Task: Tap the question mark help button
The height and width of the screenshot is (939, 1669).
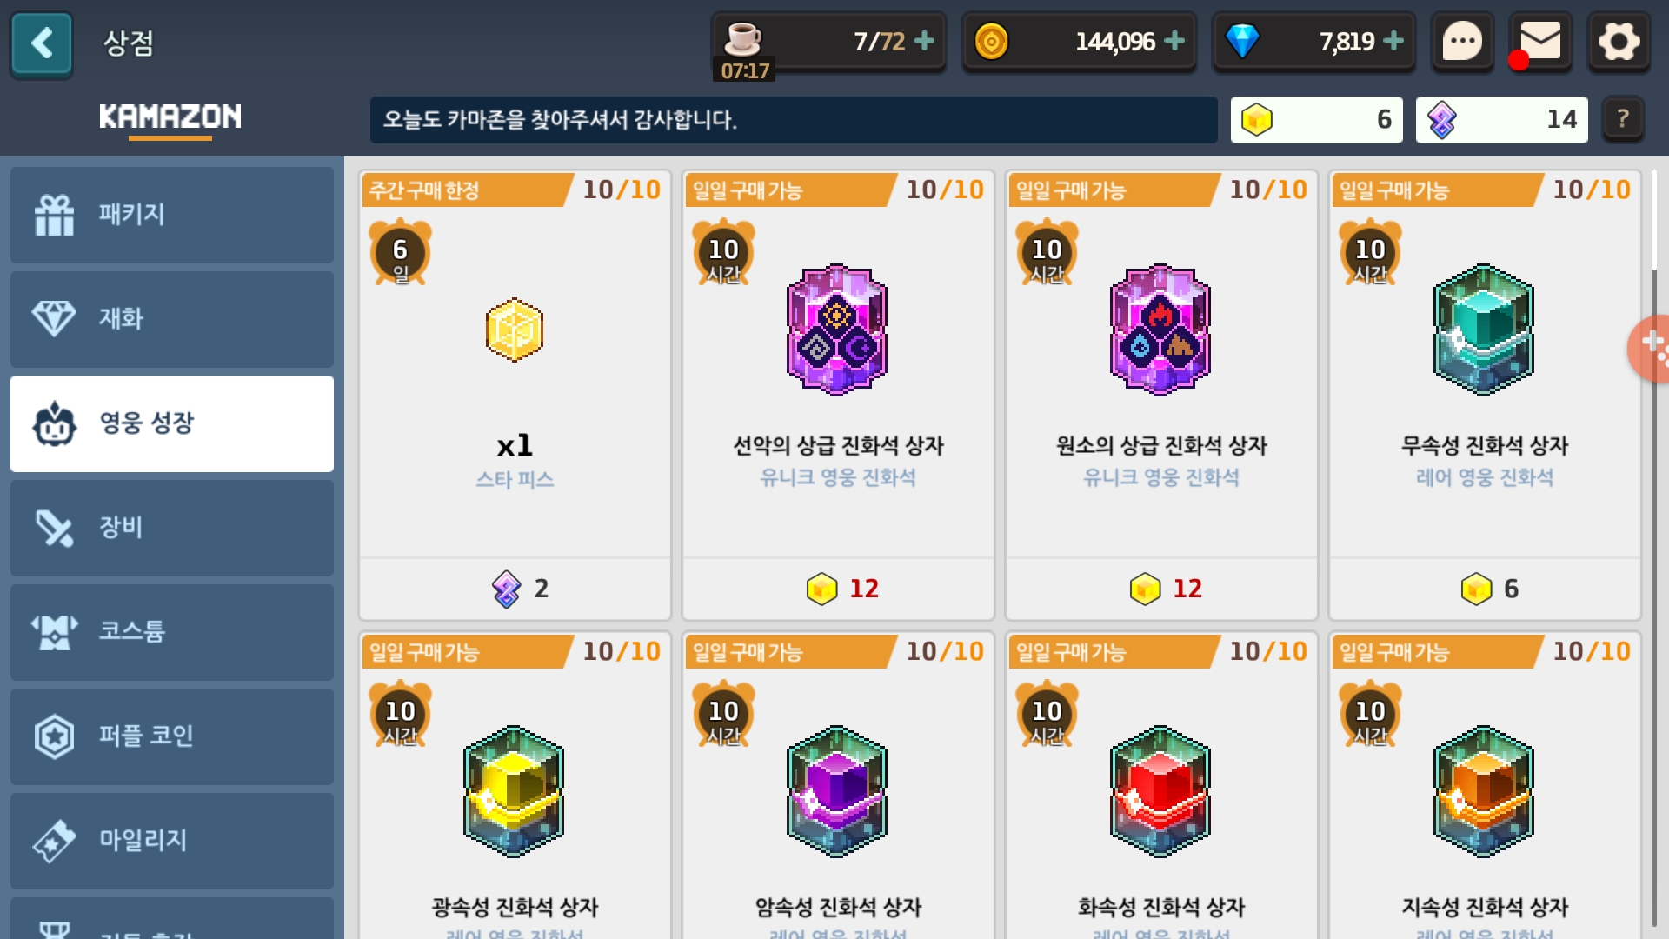Action: 1622,119
